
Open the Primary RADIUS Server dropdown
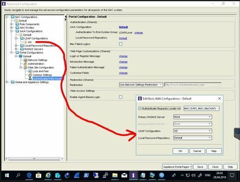pyautogui.click(x=192, y=117)
